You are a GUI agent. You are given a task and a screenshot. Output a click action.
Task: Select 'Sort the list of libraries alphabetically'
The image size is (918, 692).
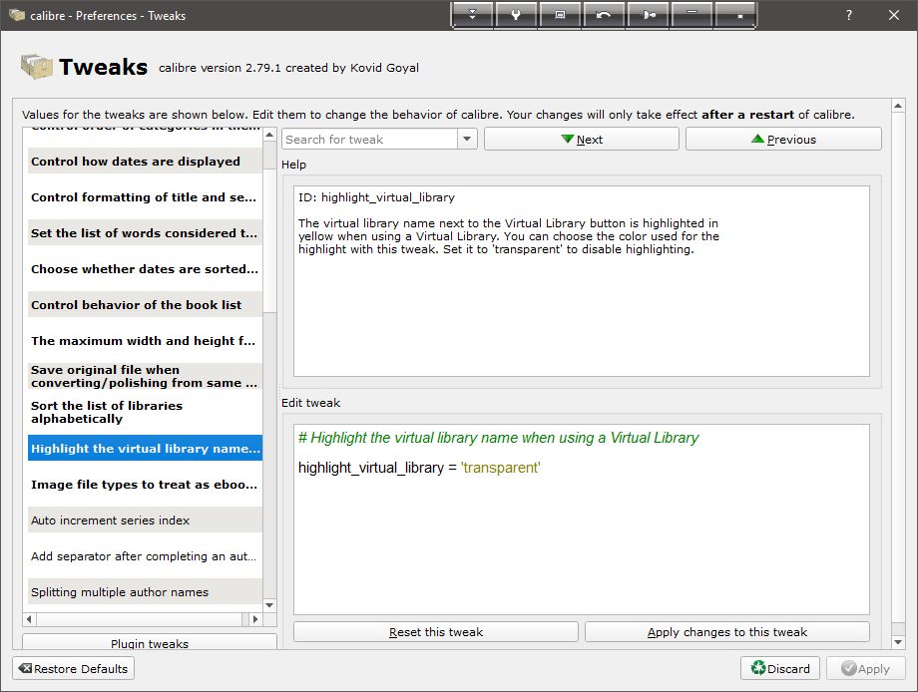click(145, 412)
